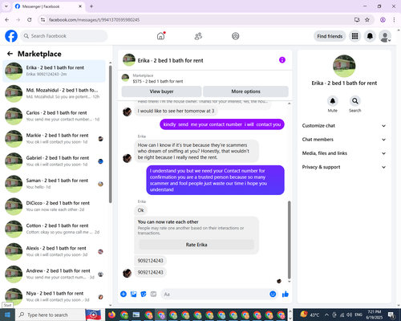Expand Privacy & support section
The width and height of the screenshot is (401, 321).
click(344, 167)
